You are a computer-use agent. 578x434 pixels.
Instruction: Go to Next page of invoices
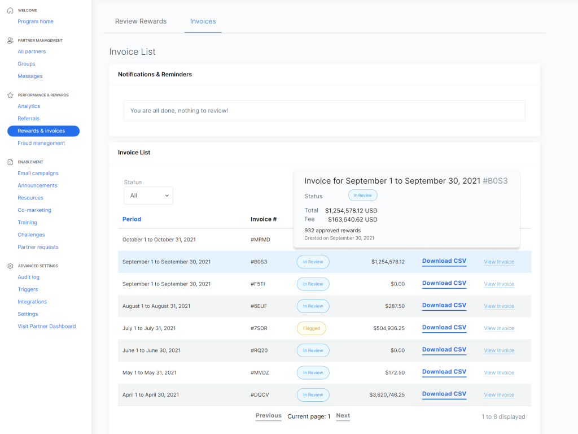point(343,416)
